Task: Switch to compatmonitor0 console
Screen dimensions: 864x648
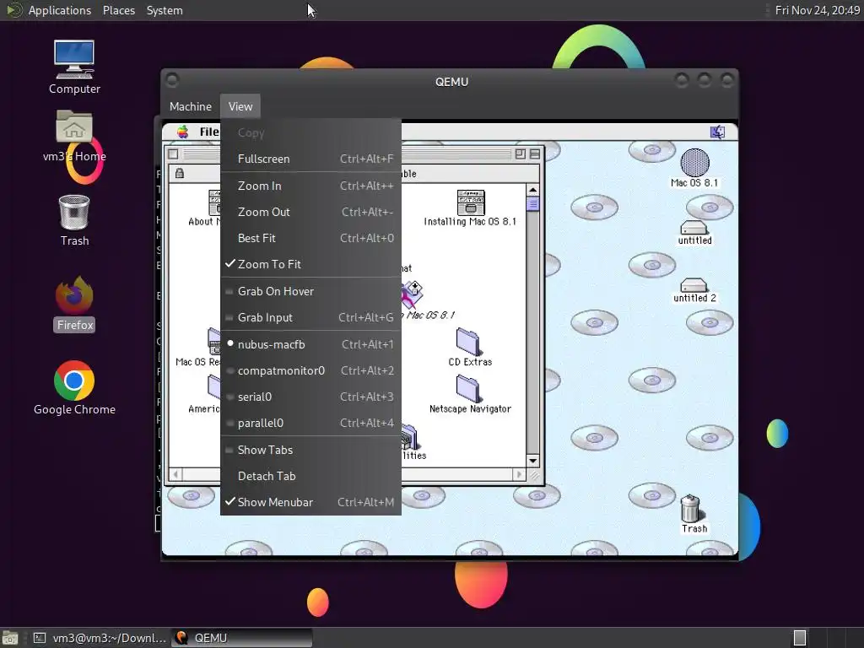Action: (x=310, y=370)
